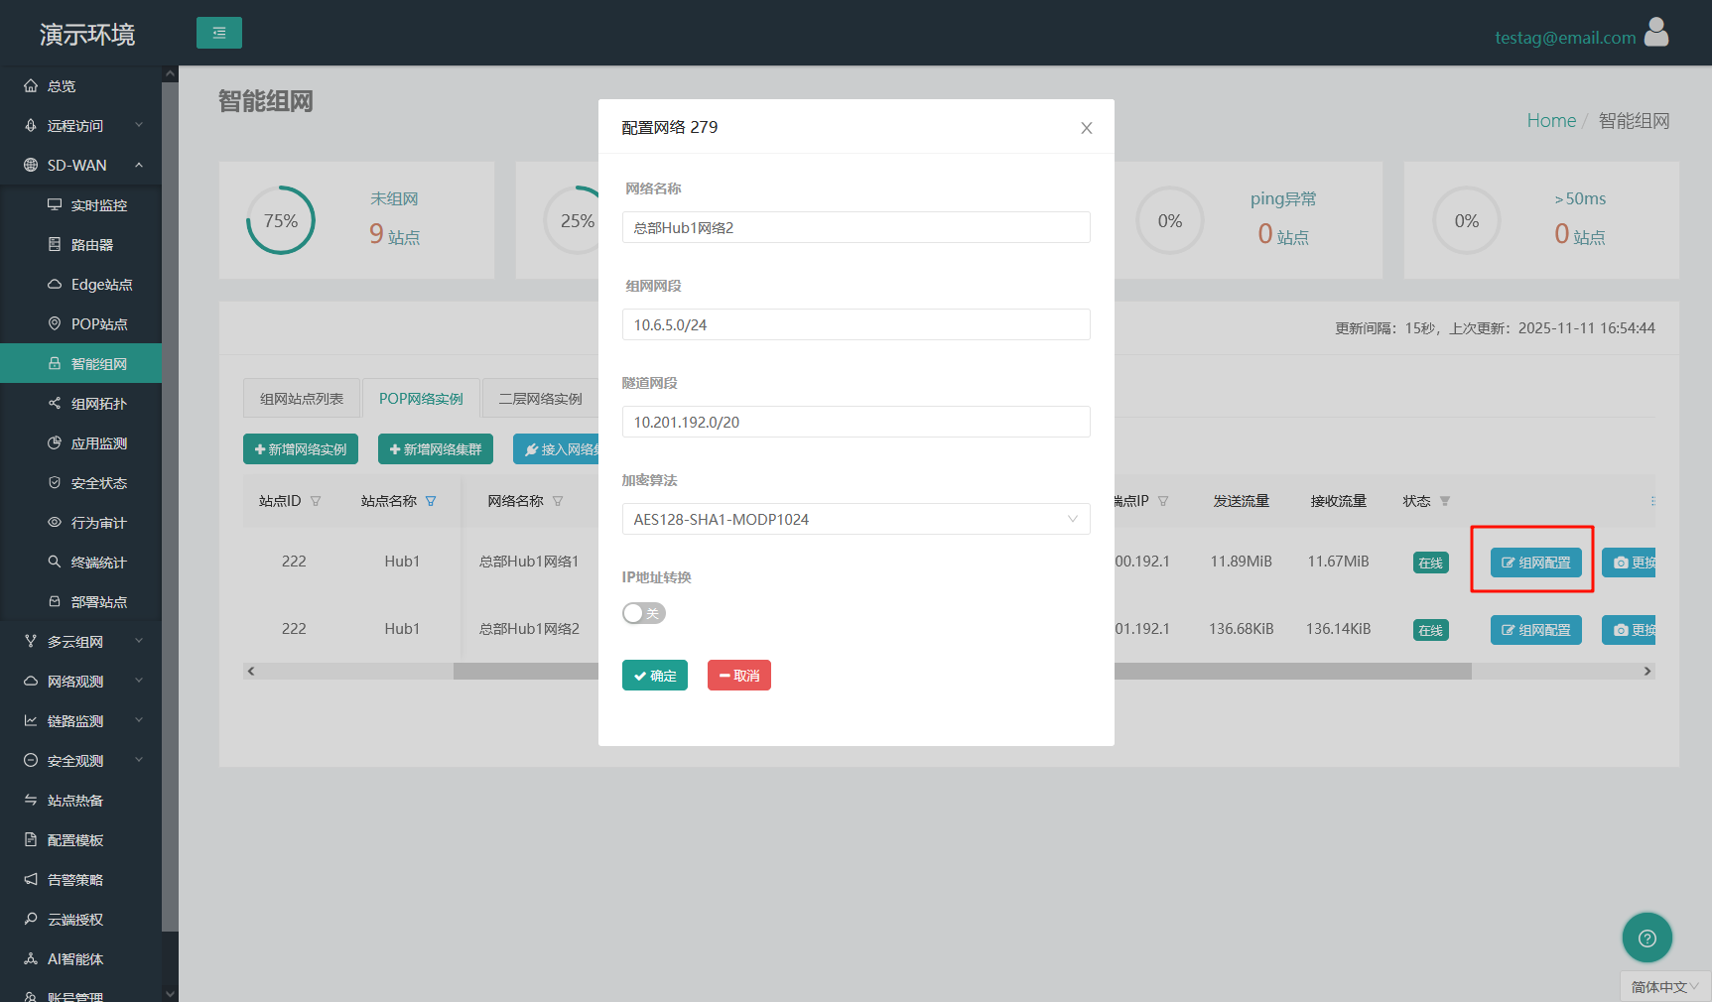This screenshot has height=1002, width=1712.
Task: Click the testag@email.com account text
Action: [1565, 38]
